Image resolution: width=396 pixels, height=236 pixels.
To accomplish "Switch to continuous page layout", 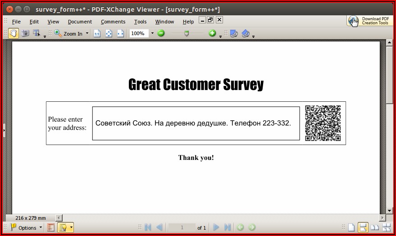I will [x=362, y=227].
